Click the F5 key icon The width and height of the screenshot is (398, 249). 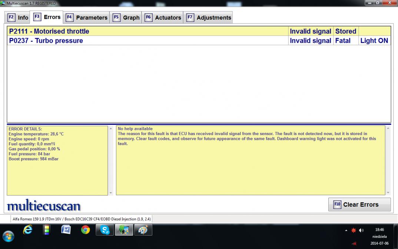point(116,17)
